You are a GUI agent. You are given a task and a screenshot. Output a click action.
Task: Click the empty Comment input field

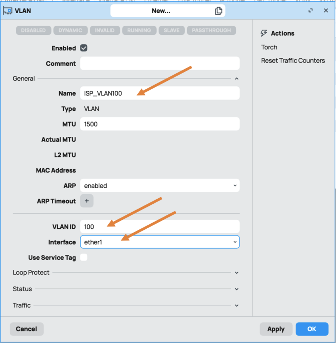160,63
